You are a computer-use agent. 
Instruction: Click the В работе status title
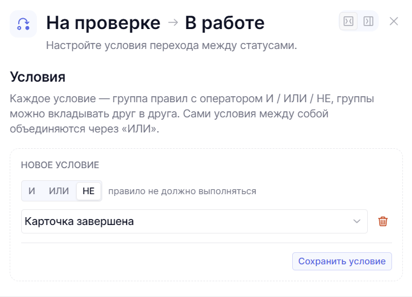[224, 23]
